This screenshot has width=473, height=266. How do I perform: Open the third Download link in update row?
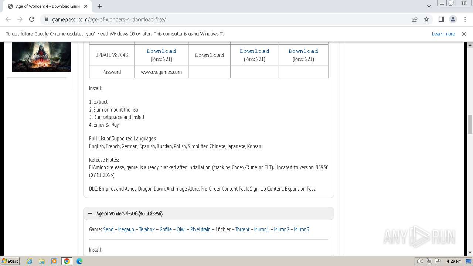click(x=254, y=51)
